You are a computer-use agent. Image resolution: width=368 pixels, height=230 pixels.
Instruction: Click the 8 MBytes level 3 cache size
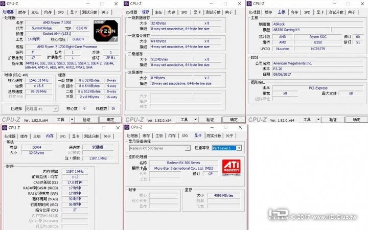click(171, 78)
